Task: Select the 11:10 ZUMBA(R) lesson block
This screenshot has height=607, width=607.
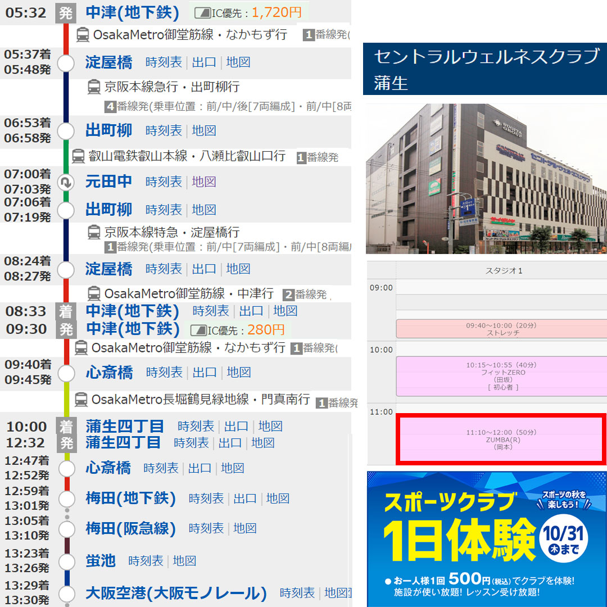Action: click(501, 440)
